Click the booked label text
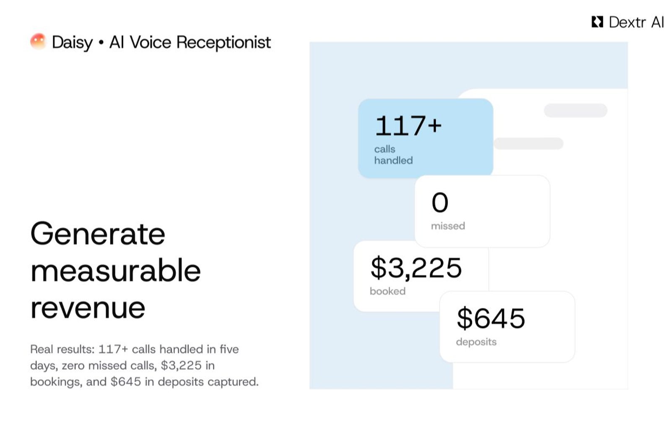Viewport: 671px width, 433px height. coord(388,291)
